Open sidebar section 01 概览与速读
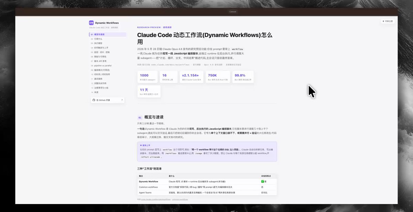This screenshot has width=413, height=212. (108, 34)
